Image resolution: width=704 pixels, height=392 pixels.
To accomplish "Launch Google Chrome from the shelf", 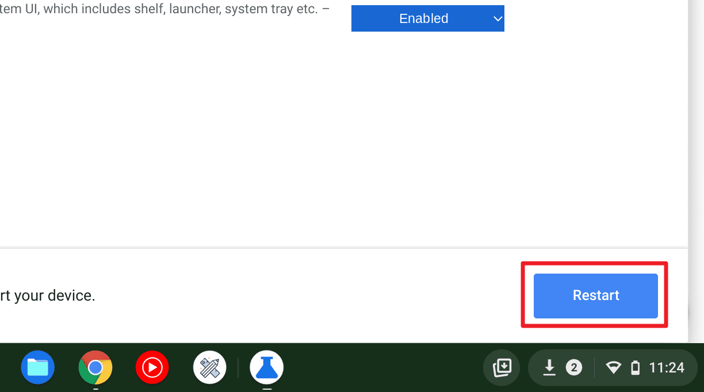I will [95, 367].
